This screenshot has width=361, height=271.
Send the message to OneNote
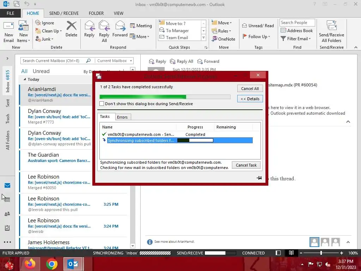(224, 39)
